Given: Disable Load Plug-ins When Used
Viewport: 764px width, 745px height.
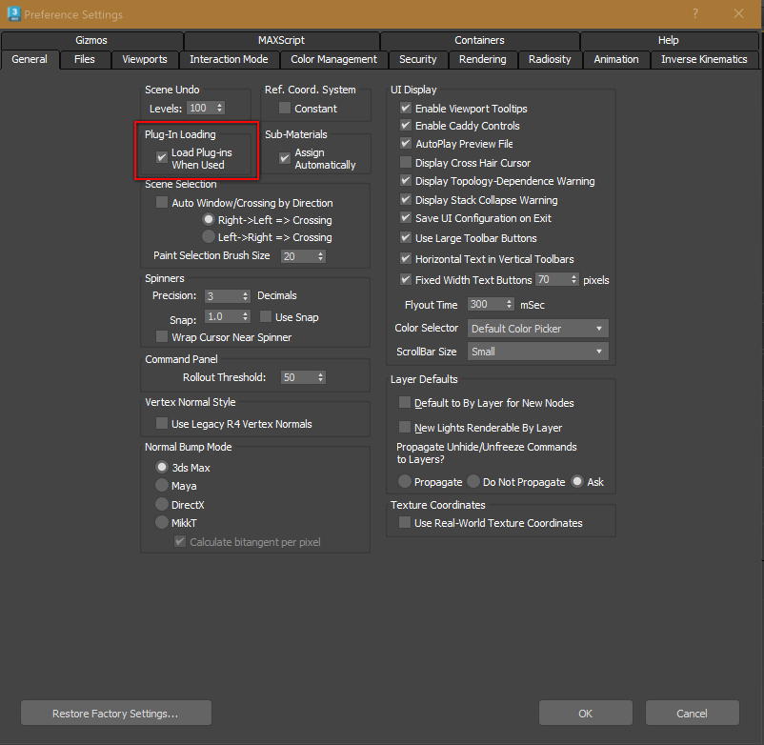Looking at the screenshot, I should (x=162, y=155).
